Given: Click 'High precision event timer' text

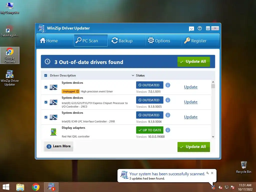Looking at the screenshot, I should [x=97, y=91].
